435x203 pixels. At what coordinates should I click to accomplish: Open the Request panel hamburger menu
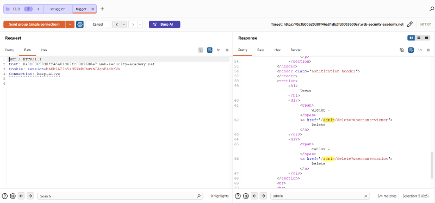pos(227,50)
